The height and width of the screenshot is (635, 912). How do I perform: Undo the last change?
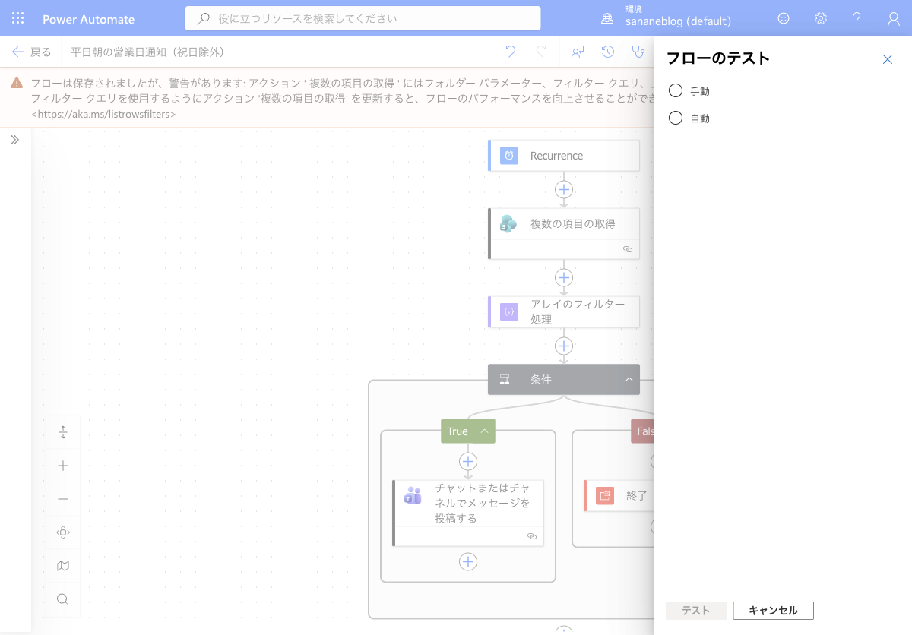511,52
